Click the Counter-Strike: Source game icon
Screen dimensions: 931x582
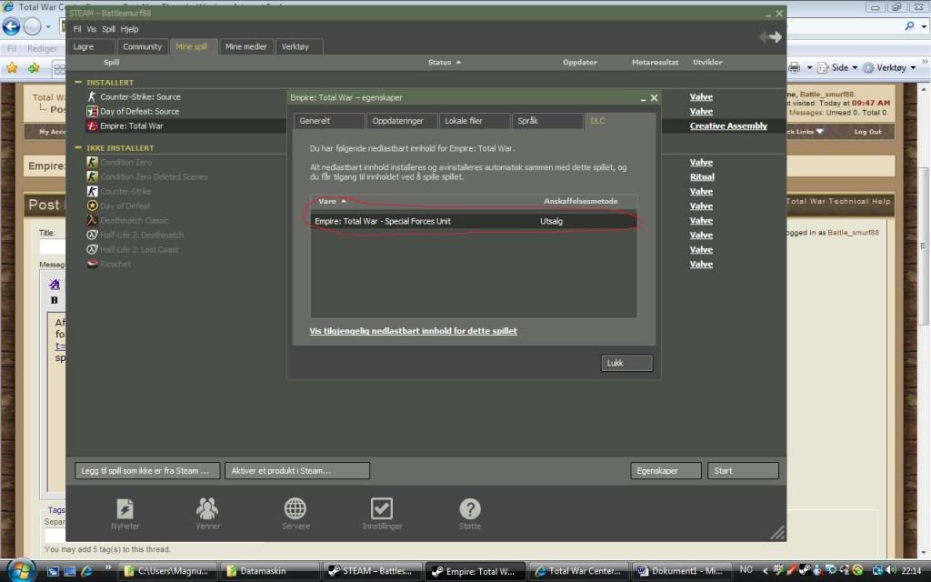pos(92,96)
